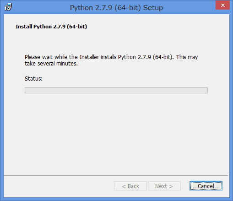The image size is (233, 201).
Task: Click the Python 2.7.9 Setup title text
Action: point(116,8)
